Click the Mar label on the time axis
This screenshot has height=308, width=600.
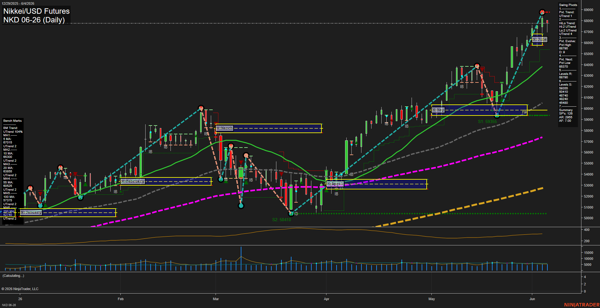point(216,299)
